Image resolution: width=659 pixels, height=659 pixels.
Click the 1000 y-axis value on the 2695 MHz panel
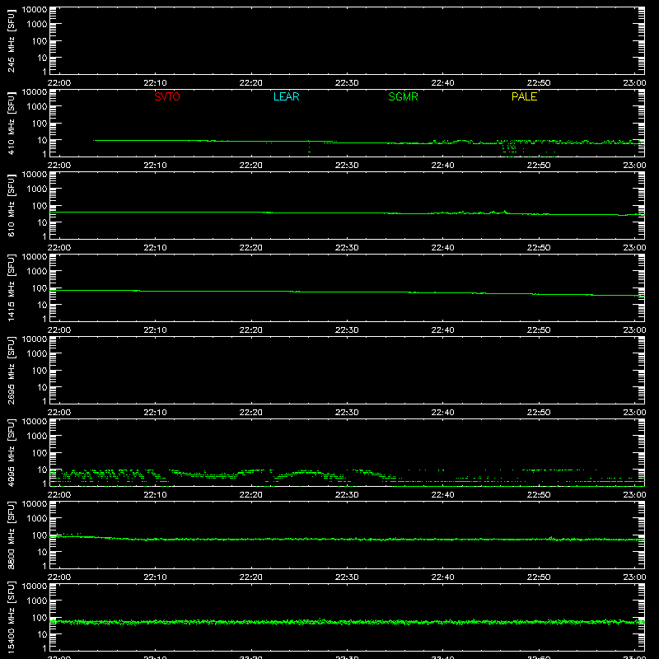(x=37, y=354)
